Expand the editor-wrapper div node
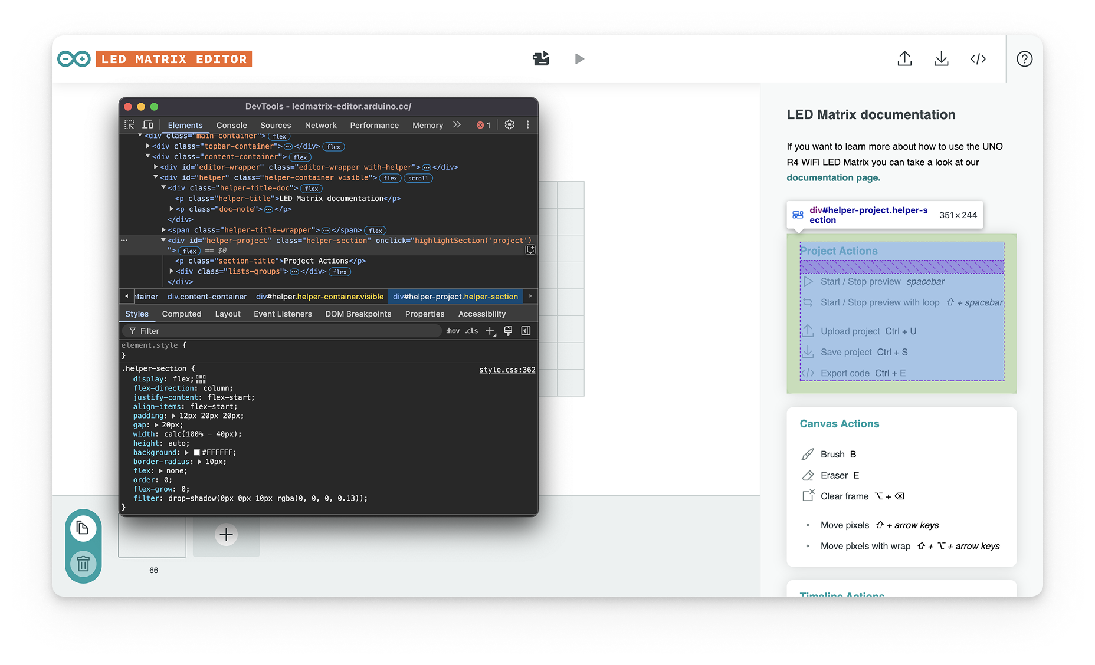This screenshot has width=1095, height=665. coord(156,167)
